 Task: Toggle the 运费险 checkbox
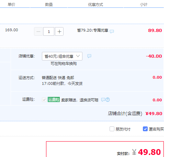[44, 100]
